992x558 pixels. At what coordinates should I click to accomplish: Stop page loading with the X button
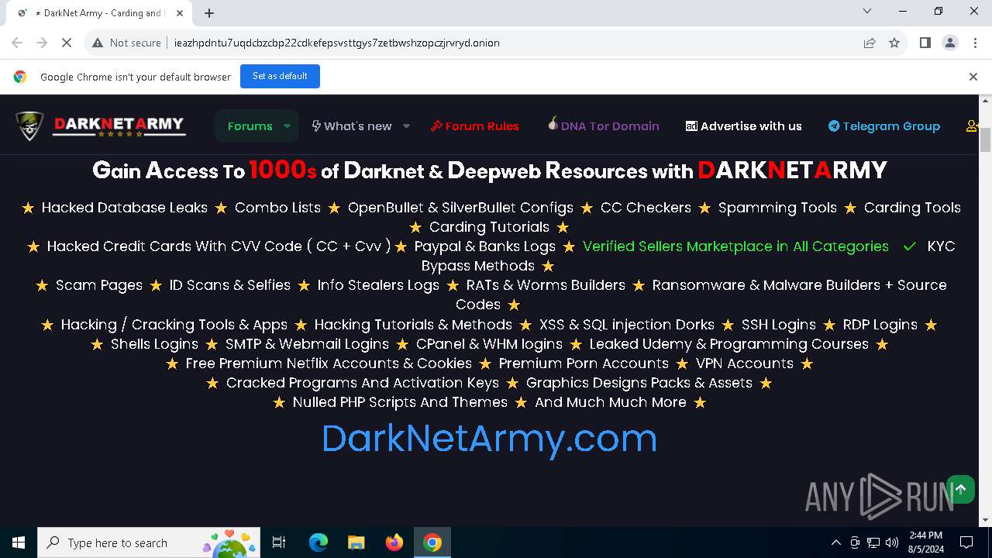tap(67, 43)
